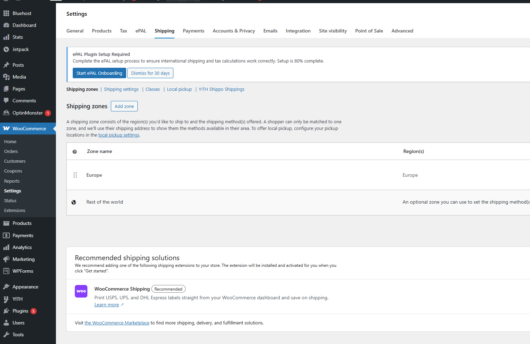Open WooCommerce Coupons submenu item
The width and height of the screenshot is (530, 344).
13,171
